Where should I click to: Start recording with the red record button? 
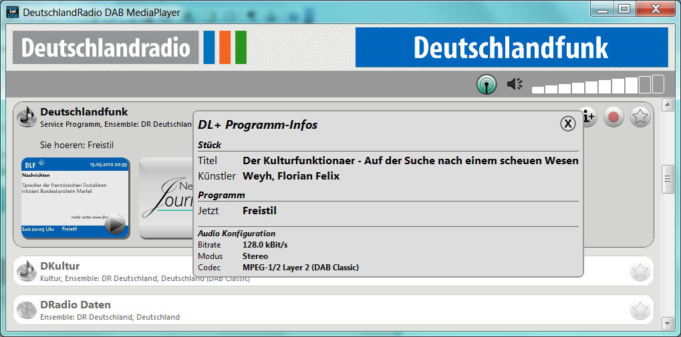[614, 117]
